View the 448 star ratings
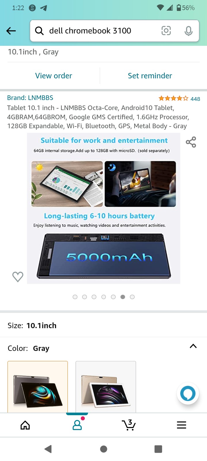The image size is (207, 461). pyautogui.click(x=179, y=99)
